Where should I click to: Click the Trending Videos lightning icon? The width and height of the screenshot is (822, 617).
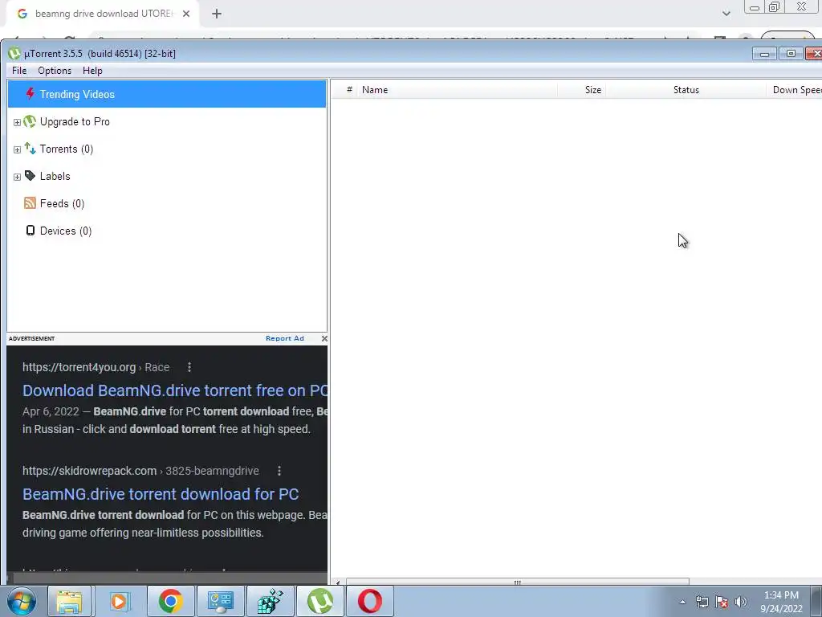(x=30, y=93)
